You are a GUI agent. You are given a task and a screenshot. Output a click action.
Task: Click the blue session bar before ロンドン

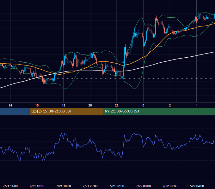[x=15, y=111]
